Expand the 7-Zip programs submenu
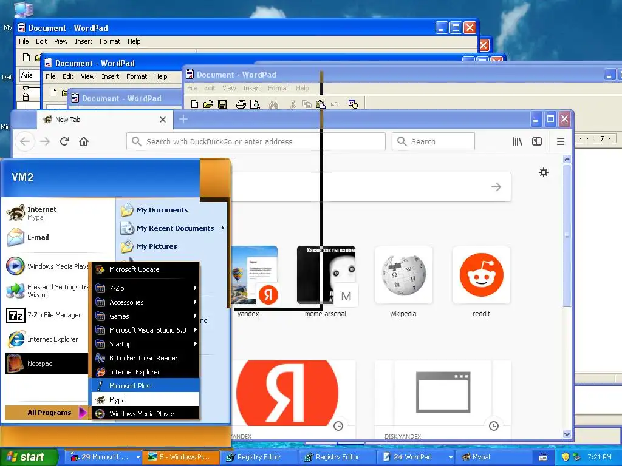 (x=145, y=288)
